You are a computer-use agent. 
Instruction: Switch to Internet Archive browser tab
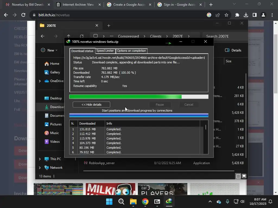pyautogui.click(x=78, y=5)
